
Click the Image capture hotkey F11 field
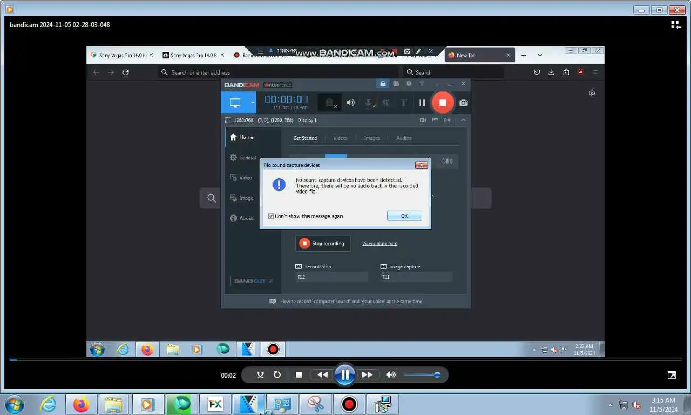[x=416, y=277]
